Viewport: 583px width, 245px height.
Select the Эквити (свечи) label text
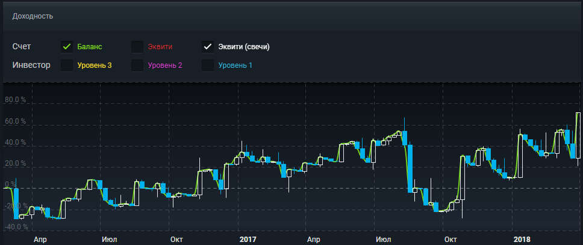(243, 47)
